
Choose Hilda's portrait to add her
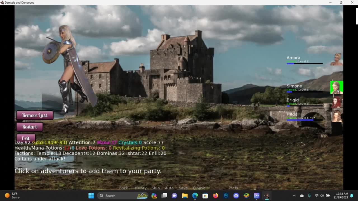point(336,116)
